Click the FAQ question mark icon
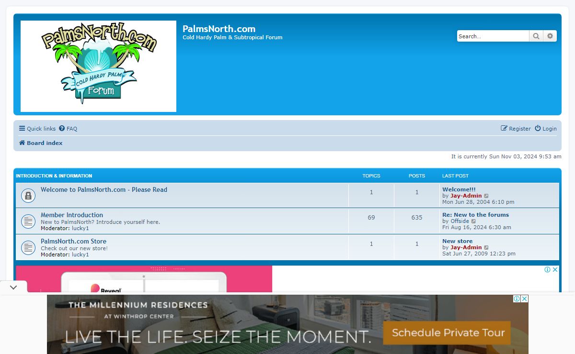 point(62,129)
